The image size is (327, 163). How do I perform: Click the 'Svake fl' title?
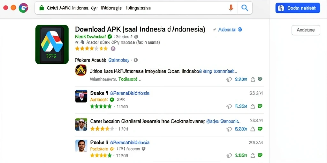tap(99, 93)
